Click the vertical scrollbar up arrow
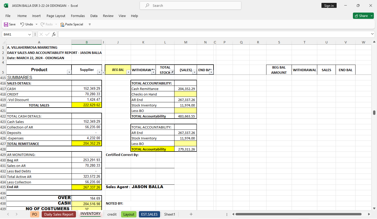The width and height of the screenshot is (377, 219). coord(374,42)
